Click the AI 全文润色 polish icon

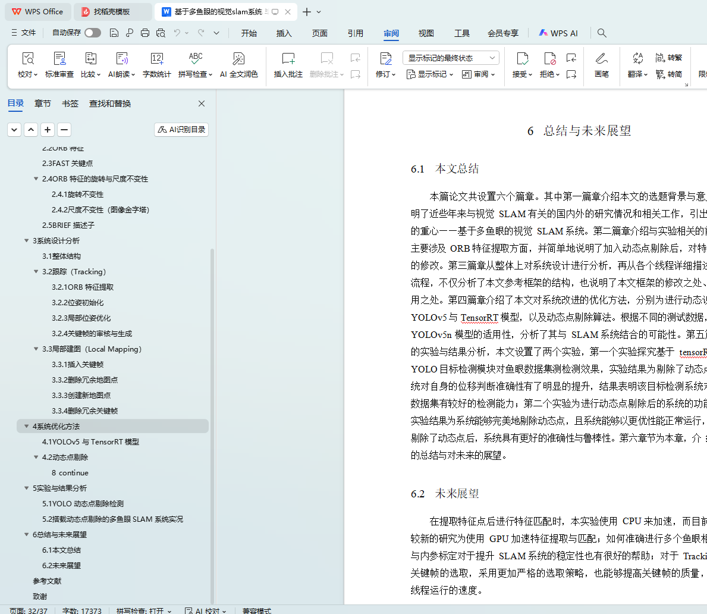238,59
